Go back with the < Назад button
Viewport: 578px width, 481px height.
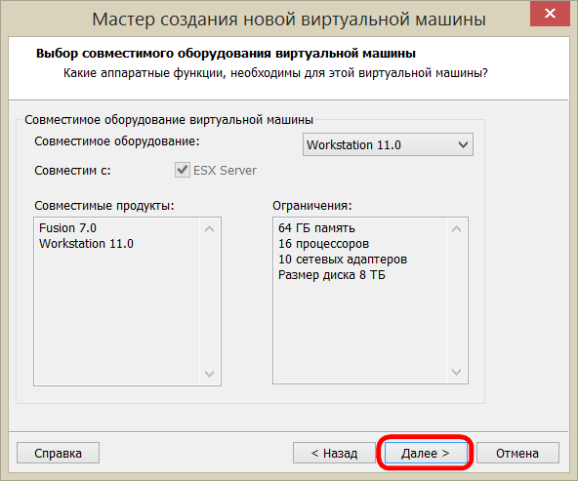pyautogui.click(x=334, y=453)
